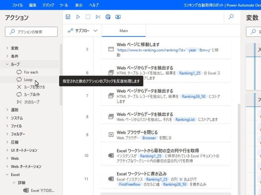Expand the 条件 action group

(x=7, y=56)
